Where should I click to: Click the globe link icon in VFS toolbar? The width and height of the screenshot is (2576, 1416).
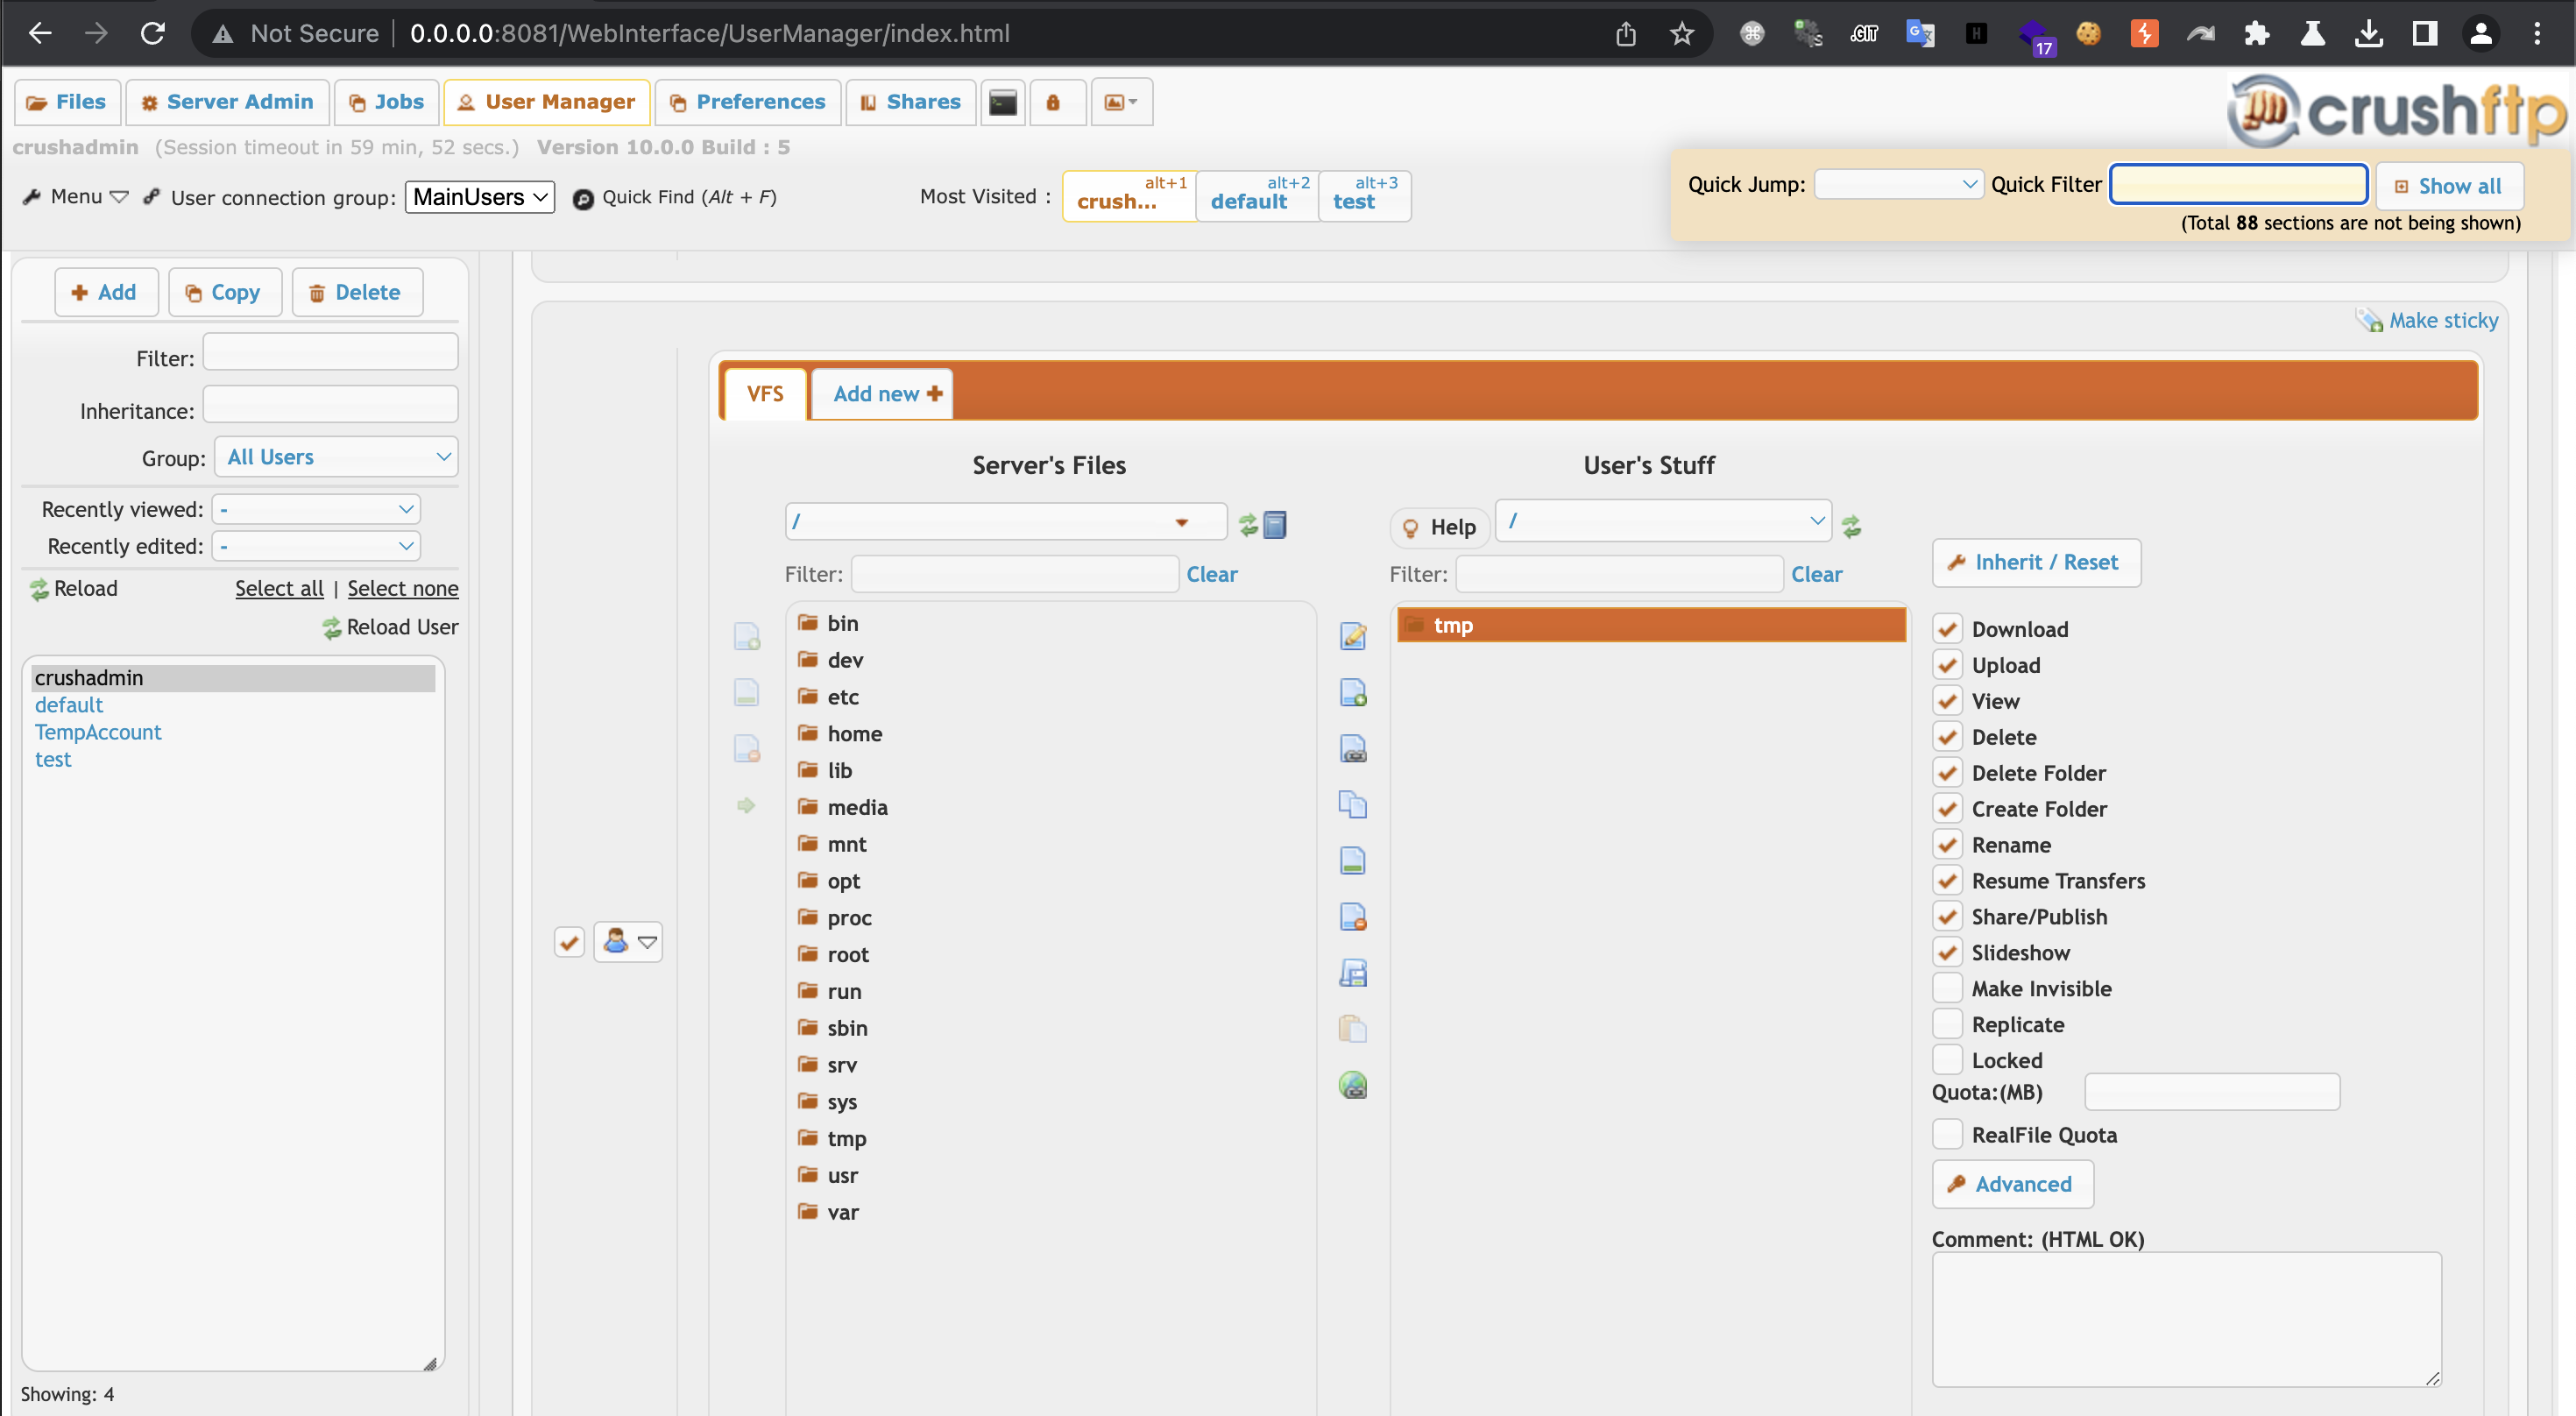[1353, 1085]
